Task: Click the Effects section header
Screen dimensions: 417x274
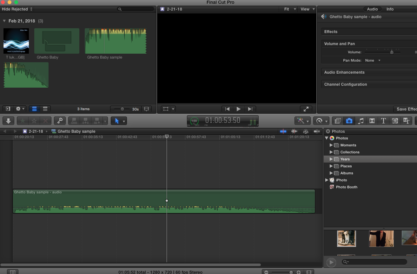Action: coord(369,32)
